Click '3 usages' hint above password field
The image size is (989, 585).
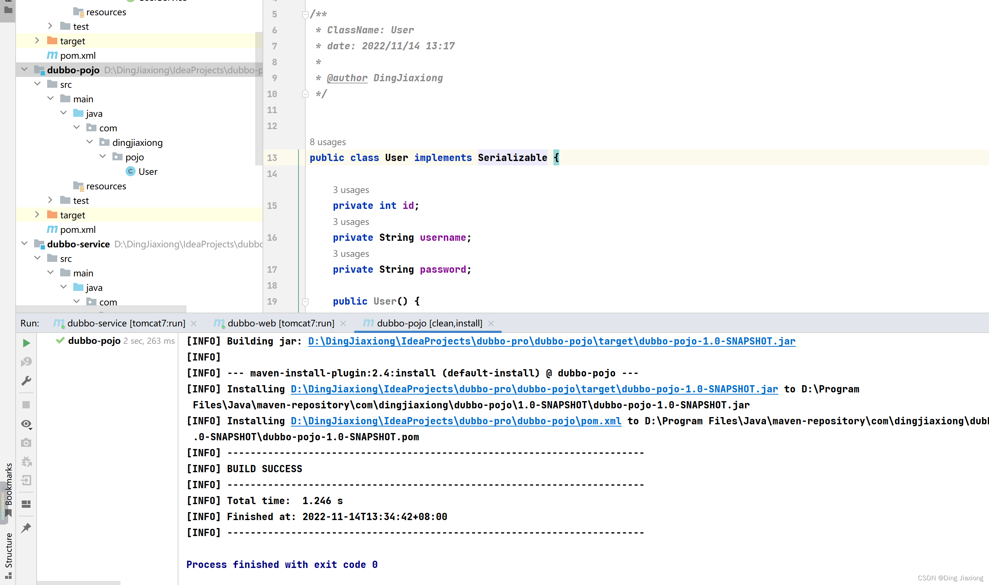click(x=351, y=254)
